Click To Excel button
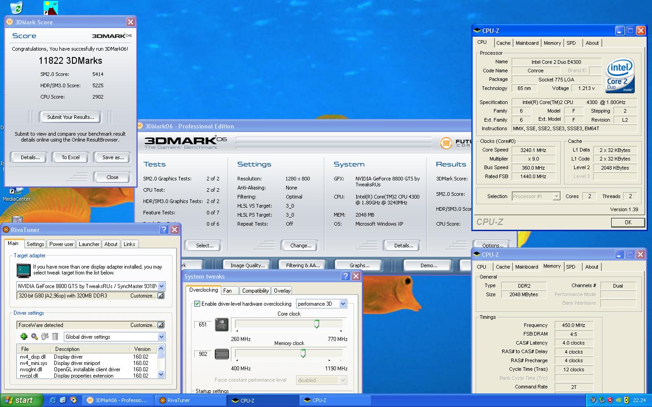The image size is (652, 407). click(x=71, y=157)
